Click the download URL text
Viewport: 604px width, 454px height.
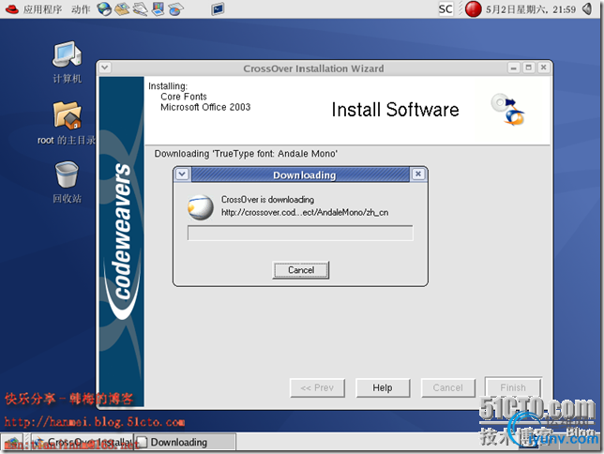pos(305,212)
